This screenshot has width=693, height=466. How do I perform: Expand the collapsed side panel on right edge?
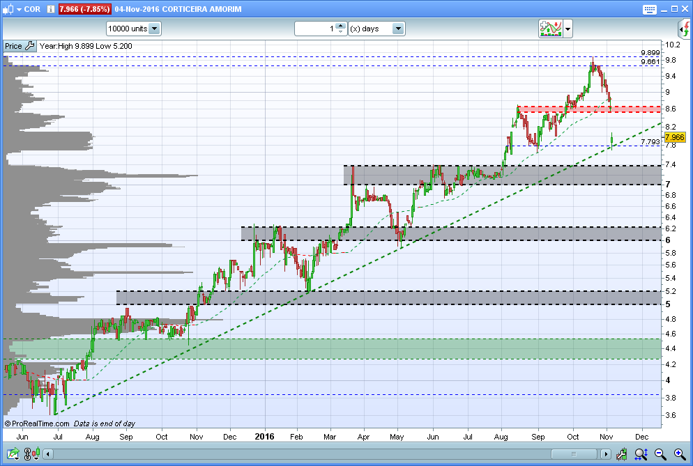pyautogui.click(x=685, y=29)
